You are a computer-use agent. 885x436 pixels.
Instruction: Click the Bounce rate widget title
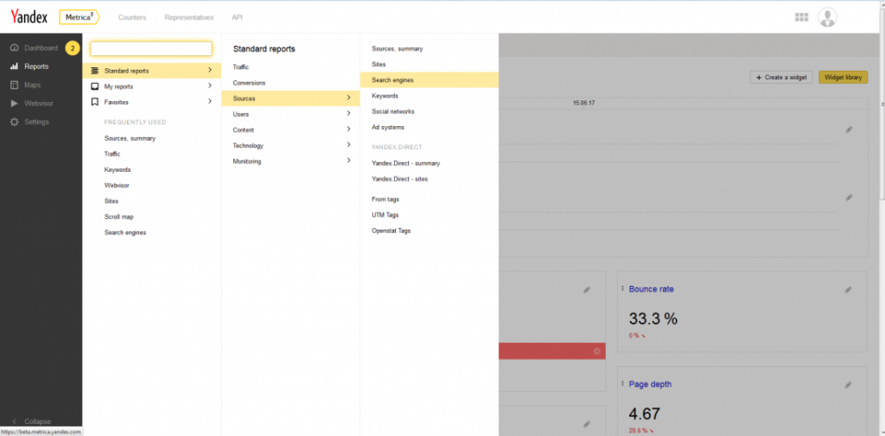tap(652, 288)
